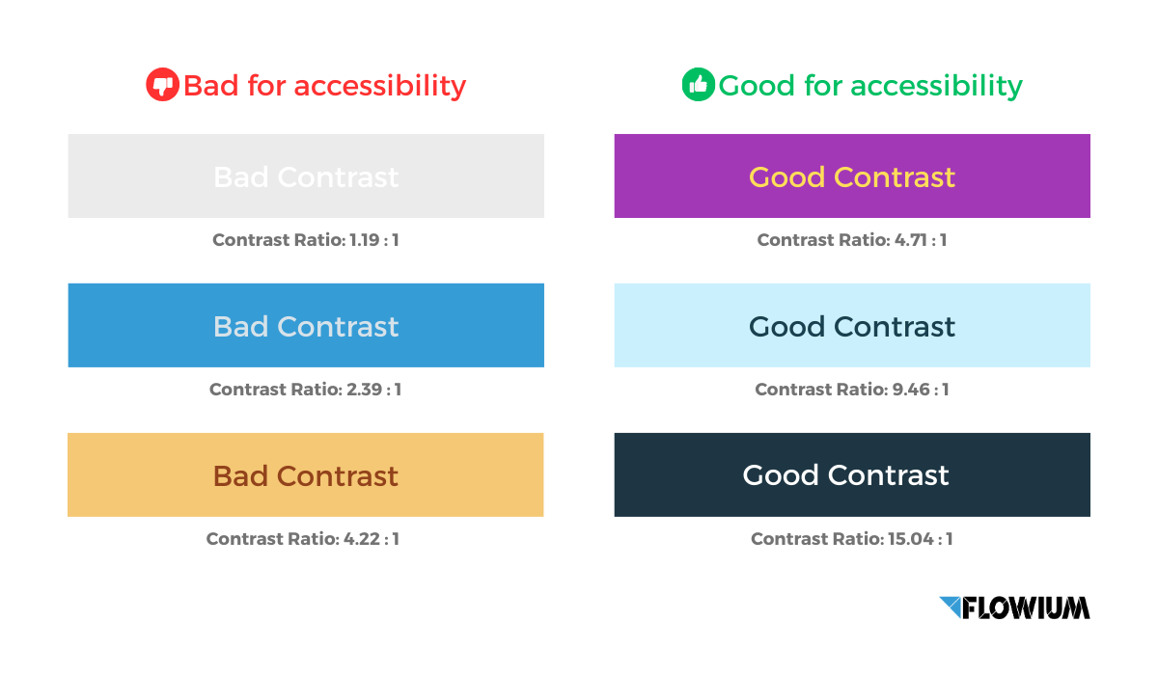Click the 'Contrast Ratio: 9.46 : 1' label

(852, 390)
